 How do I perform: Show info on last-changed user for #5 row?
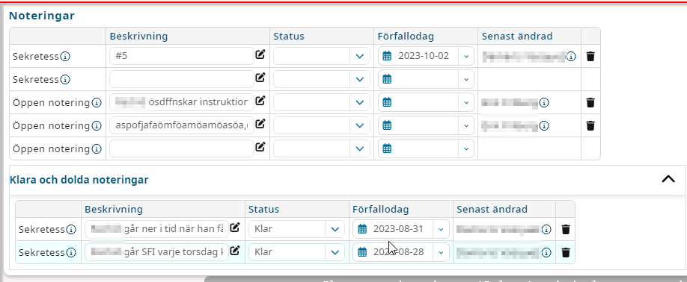coord(571,56)
